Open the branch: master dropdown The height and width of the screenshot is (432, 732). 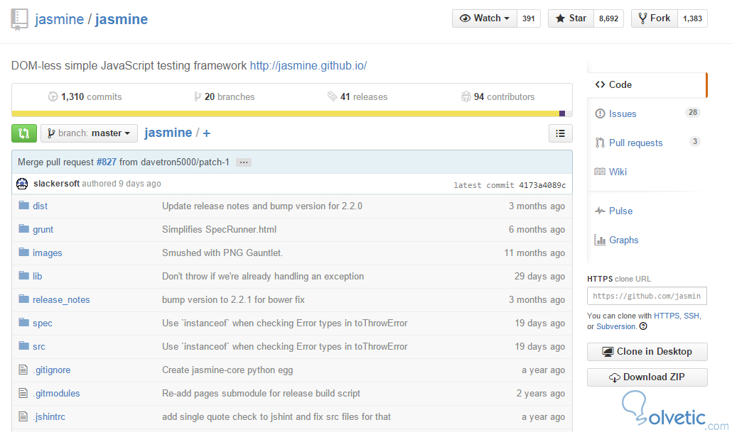(x=89, y=133)
